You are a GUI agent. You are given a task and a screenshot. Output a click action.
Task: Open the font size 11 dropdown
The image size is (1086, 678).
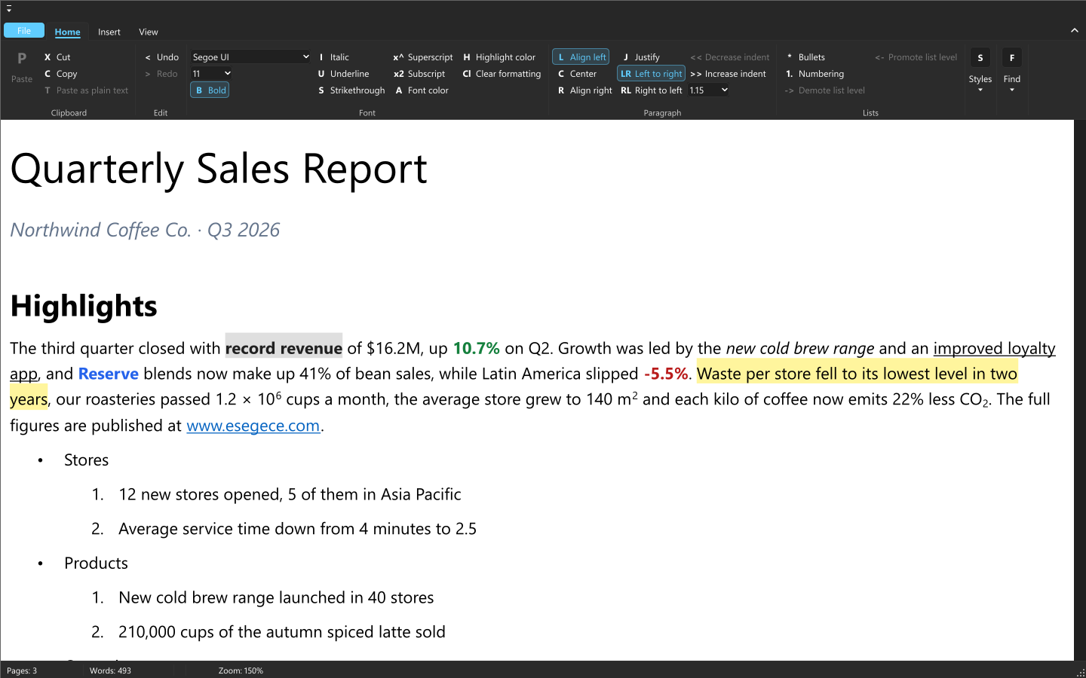coord(211,74)
